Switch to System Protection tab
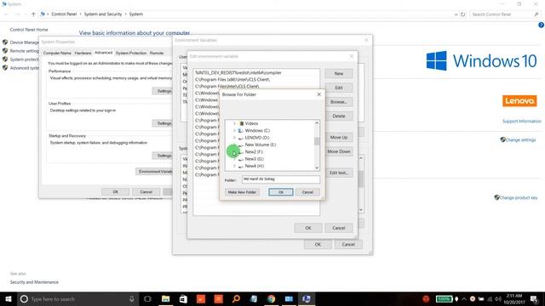Image resolution: width=545 pixels, height=306 pixels. pyautogui.click(x=131, y=53)
